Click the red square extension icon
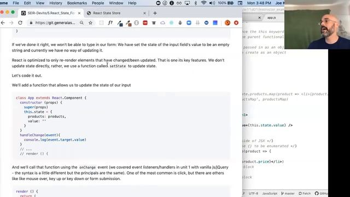The height and width of the screenshot is (197, 350). (145, 23)
